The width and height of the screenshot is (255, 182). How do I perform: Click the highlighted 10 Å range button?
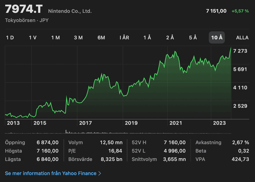coord(217,38)
